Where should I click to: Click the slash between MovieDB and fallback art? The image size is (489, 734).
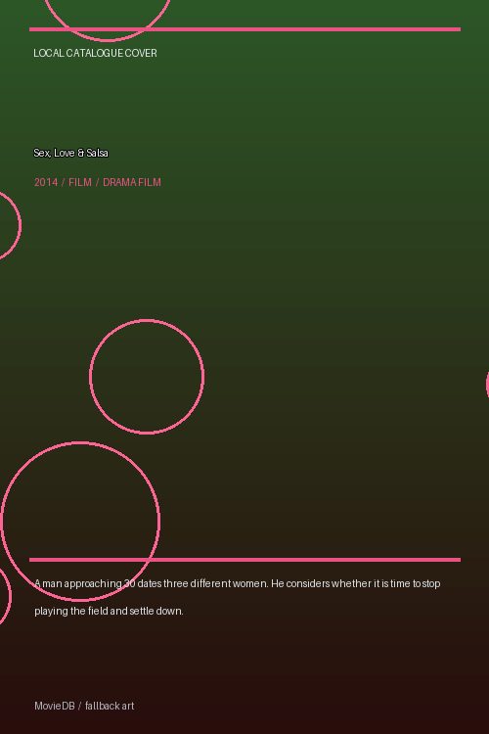(x=79, y=706)
